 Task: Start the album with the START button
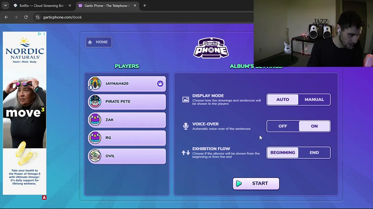pyautogui.click(x=256, y=183)
